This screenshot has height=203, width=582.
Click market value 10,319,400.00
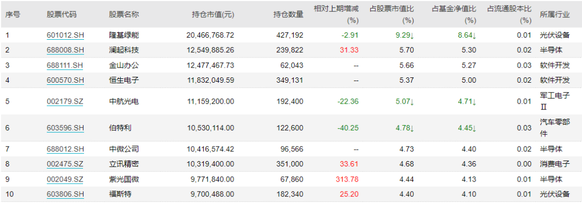point(210,164)
